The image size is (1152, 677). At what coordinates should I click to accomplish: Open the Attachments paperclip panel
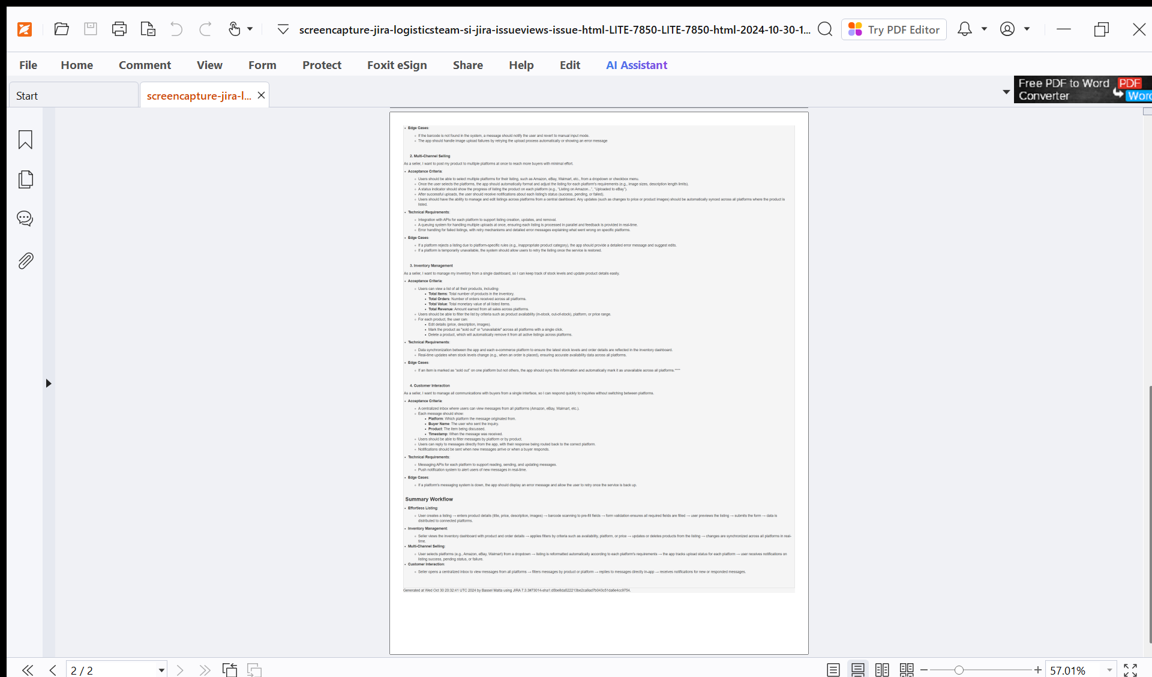(x=25, y=261)
